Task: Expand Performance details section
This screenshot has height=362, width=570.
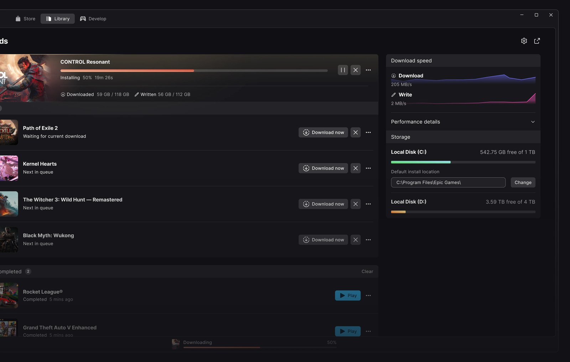Action: 463,122
